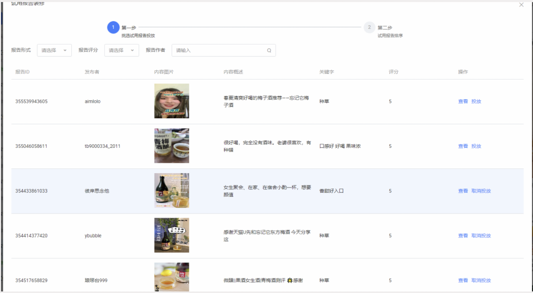Click 投放 for report 355046058611
The image size is (533, 293).
[476, 146]
